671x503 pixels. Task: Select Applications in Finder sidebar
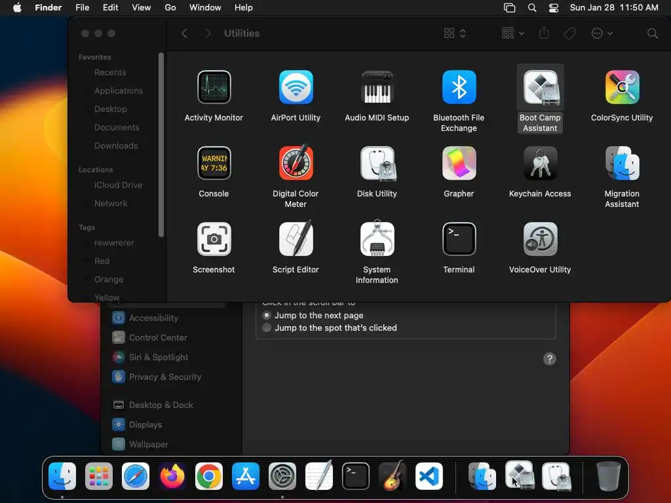119,90
